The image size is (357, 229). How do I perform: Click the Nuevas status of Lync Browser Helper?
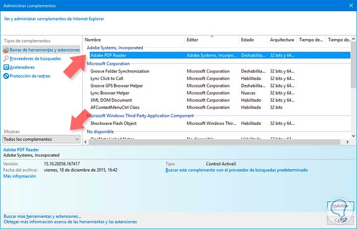tap(248, 93)
